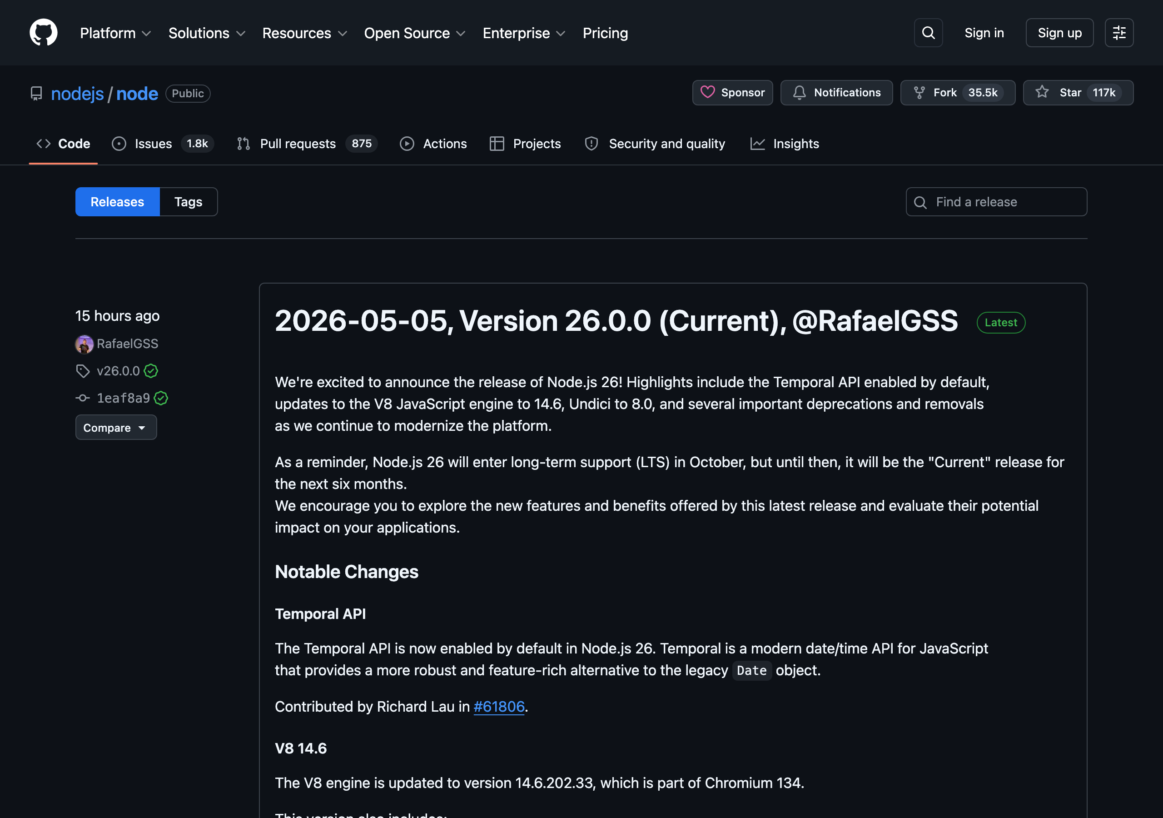Click the '15 hours ago' timestamp
This screenshot has width=1163, height=818.
118,316
